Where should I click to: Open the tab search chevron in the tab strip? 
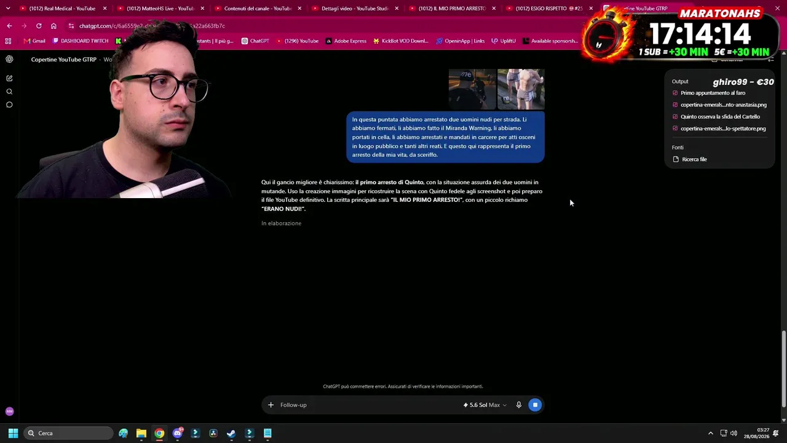(7, 9)
